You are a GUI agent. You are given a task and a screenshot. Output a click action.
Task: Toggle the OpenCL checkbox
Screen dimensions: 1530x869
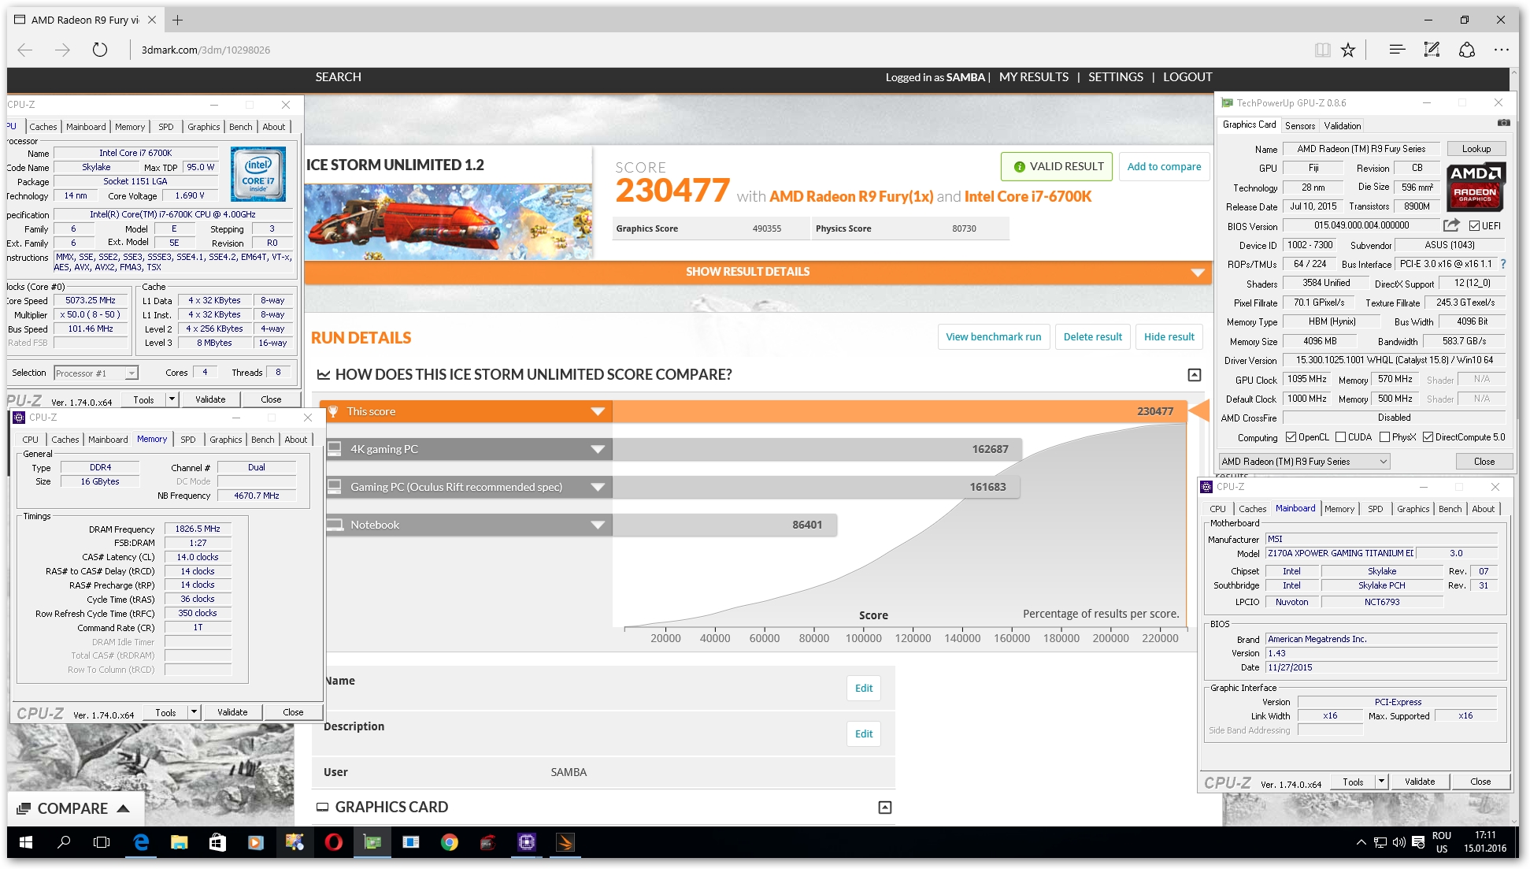coord(1291,437)
